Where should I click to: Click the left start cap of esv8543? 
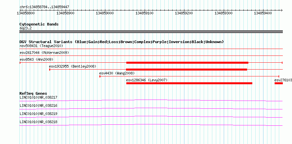point(20,63)
